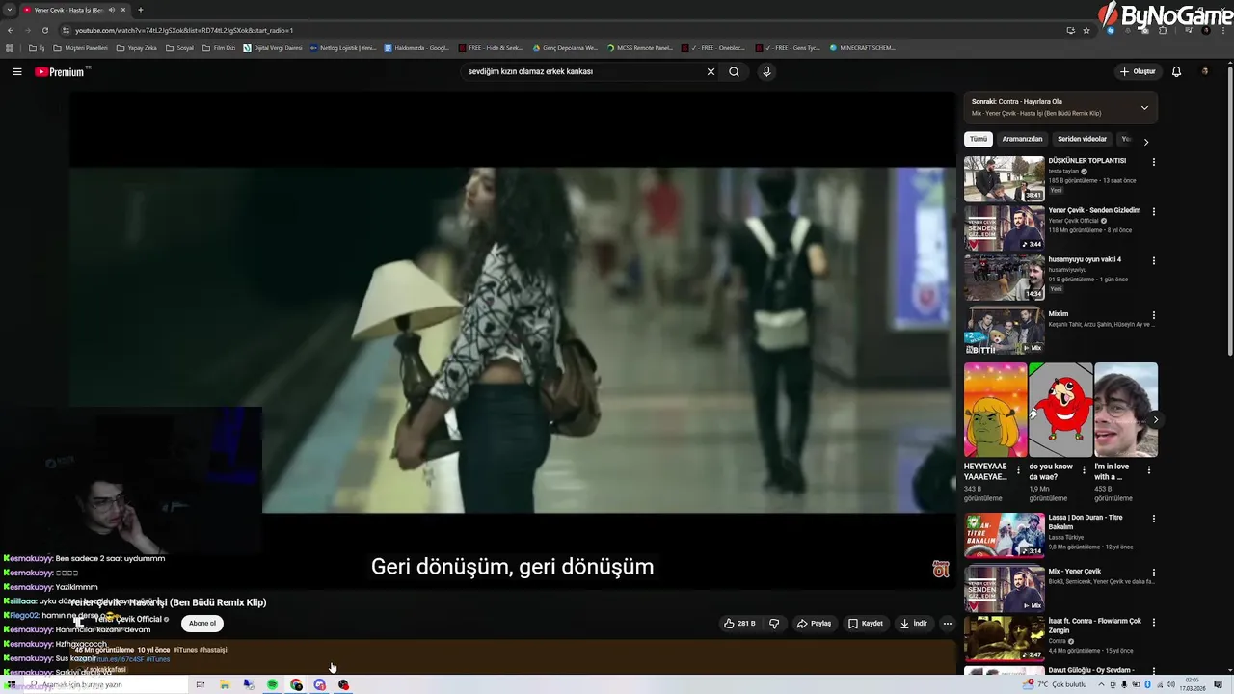Open the tab search dropdown in Chrome

[9, 10]
